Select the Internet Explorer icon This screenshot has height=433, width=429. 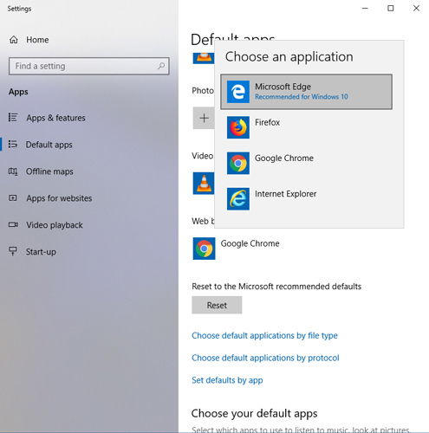[x=238, y=199]
